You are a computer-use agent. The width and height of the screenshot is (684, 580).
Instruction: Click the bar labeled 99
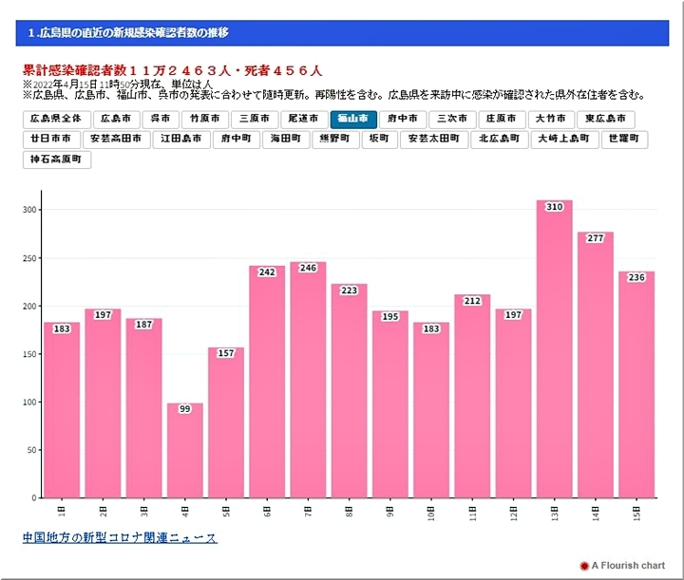point(185,451)
